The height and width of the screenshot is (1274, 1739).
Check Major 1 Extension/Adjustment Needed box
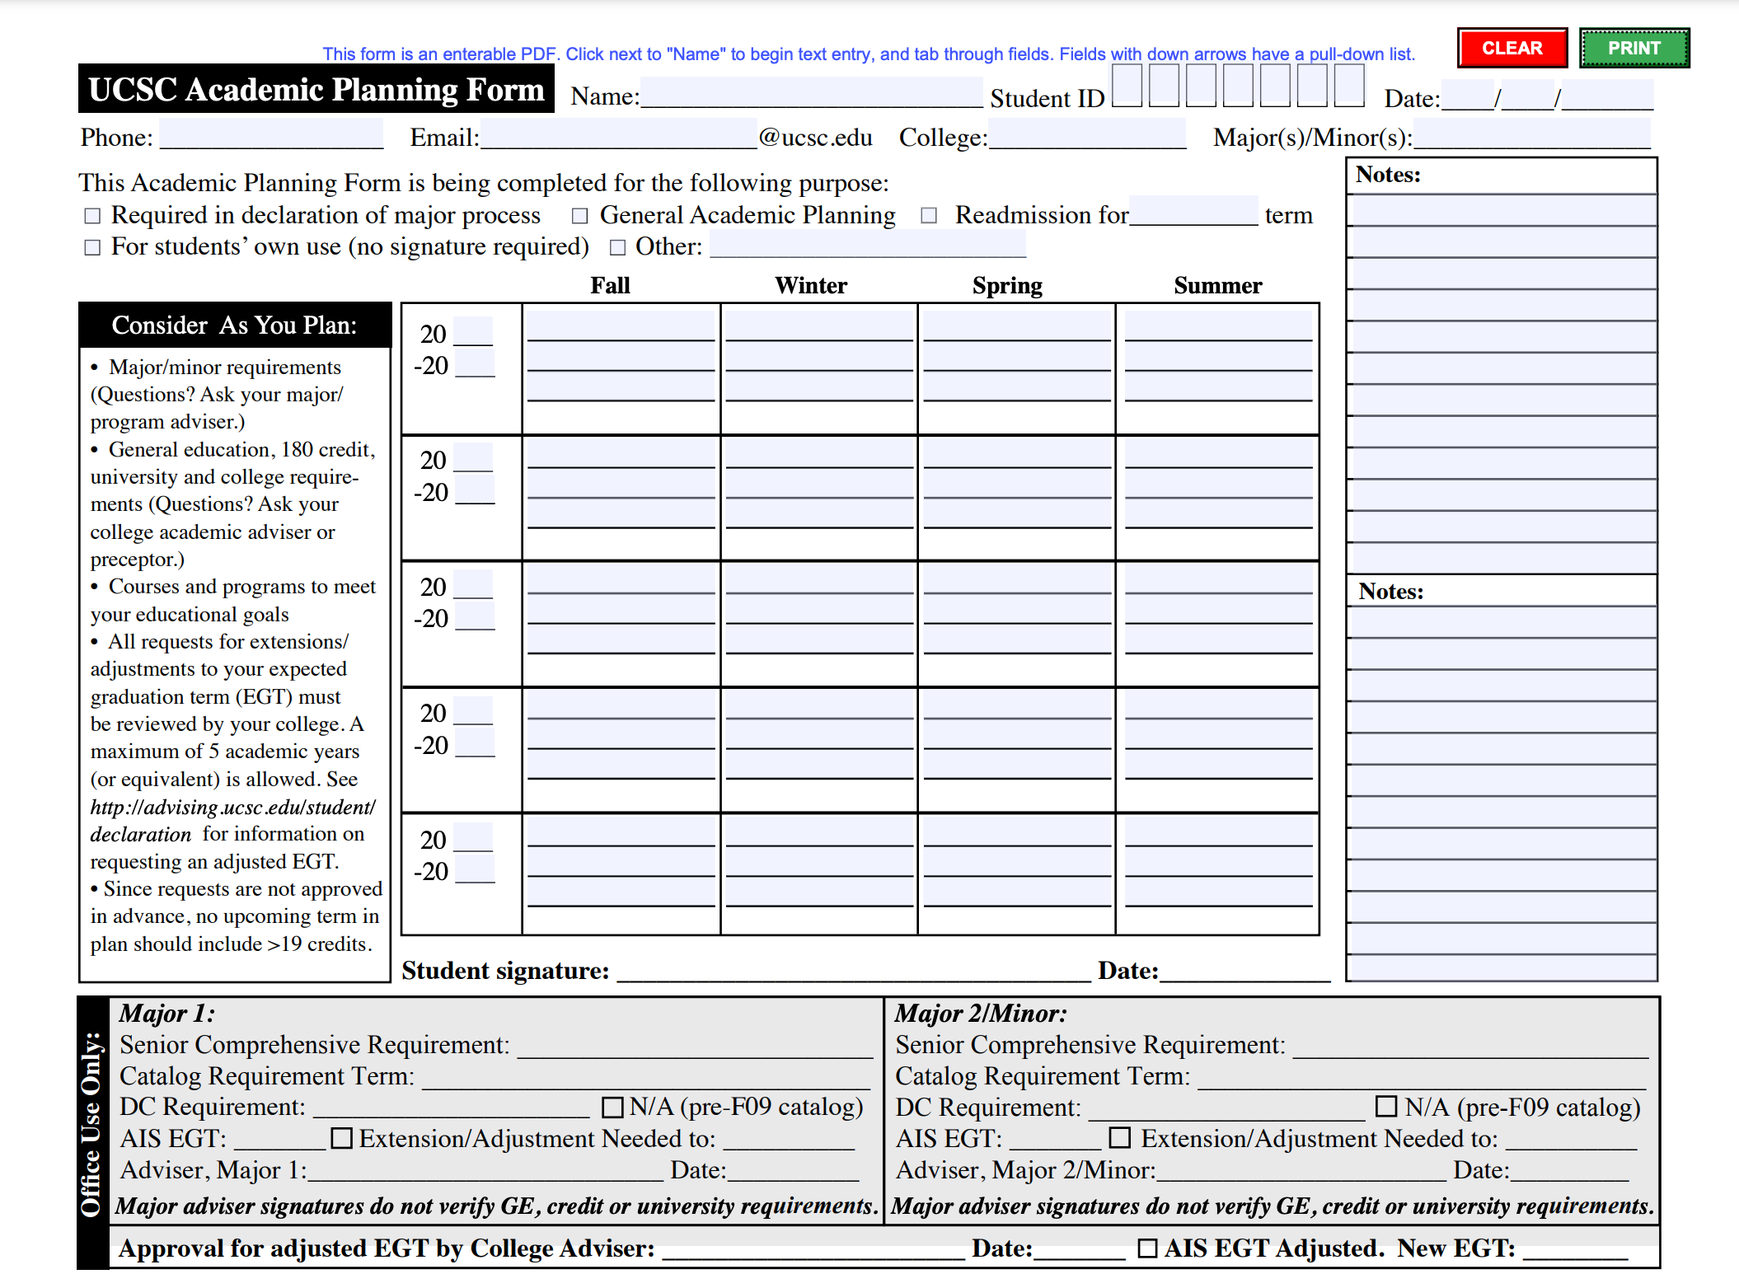341,1138
